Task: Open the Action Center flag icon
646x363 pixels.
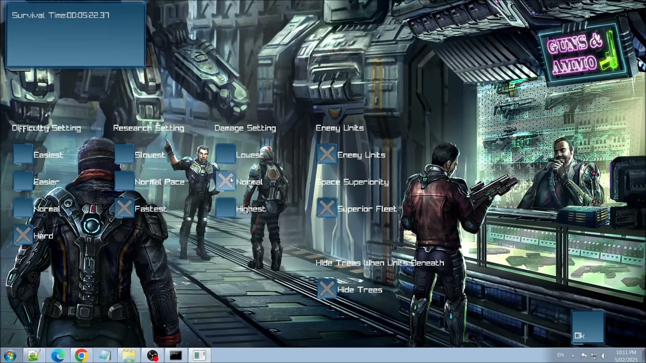Action: tap(584, 355)
